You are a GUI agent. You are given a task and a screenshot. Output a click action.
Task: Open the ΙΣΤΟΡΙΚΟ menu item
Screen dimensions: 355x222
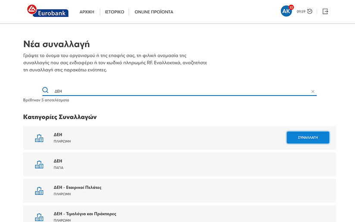coord(114,12)
